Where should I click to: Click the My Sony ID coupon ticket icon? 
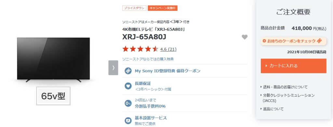coord(128,71)
